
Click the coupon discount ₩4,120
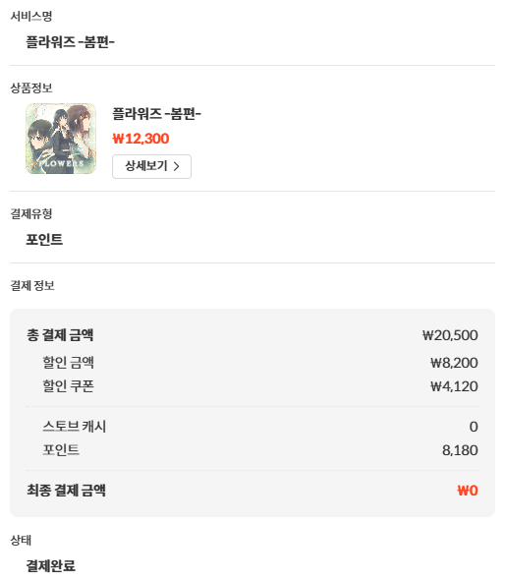pyautogui.click(x=454, y=386)
